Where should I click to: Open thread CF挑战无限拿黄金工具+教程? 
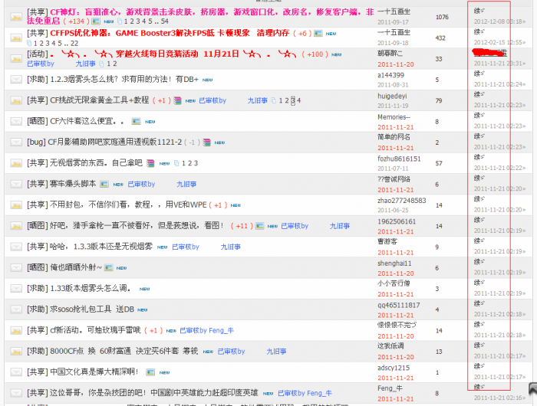[x=99, y=100]
